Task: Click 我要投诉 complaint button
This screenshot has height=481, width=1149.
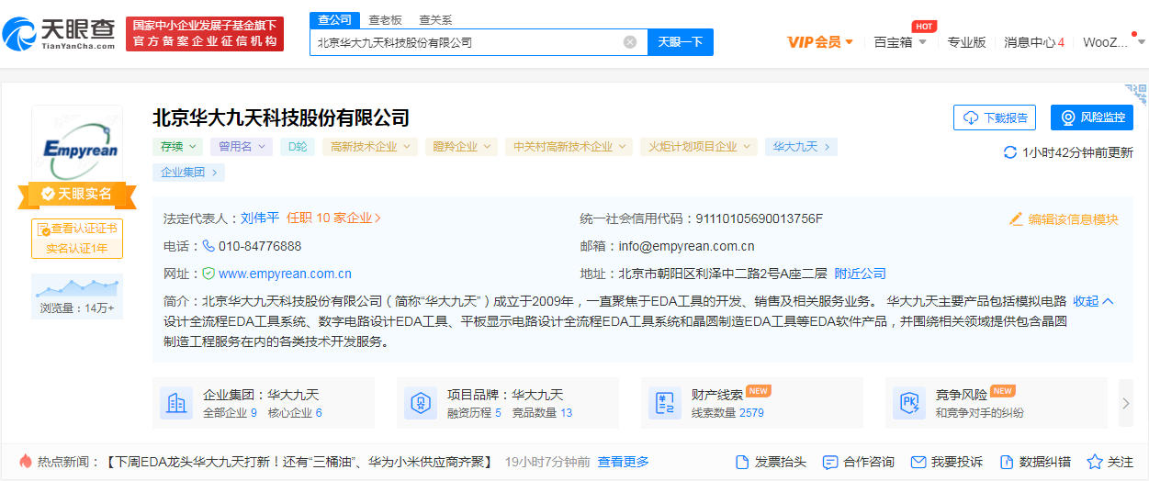Action: click(x=947, y=462)
